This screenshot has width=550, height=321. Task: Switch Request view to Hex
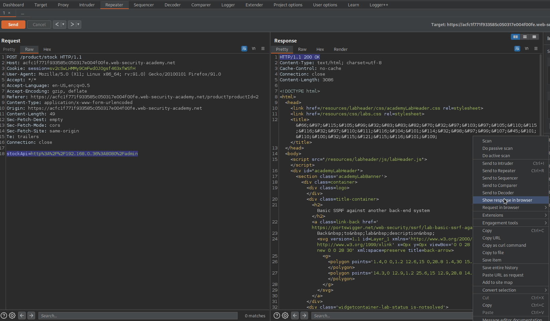(x=47, y=49)
